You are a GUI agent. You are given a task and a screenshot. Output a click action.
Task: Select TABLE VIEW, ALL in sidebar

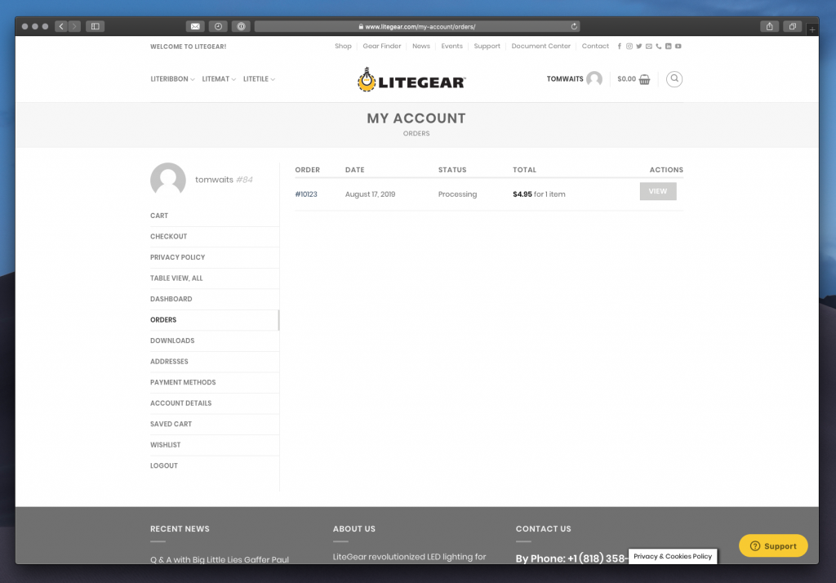pyautogui.click(x=214, y=278)
